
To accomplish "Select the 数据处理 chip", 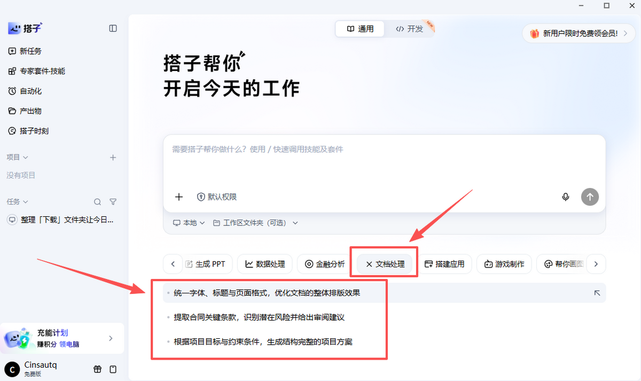I will tap(265, 264).
